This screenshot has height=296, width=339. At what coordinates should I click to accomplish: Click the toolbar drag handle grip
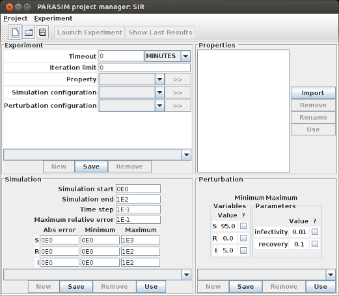[5, 33]
